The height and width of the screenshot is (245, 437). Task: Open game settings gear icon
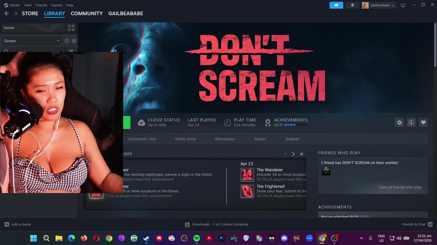(399, 122)
